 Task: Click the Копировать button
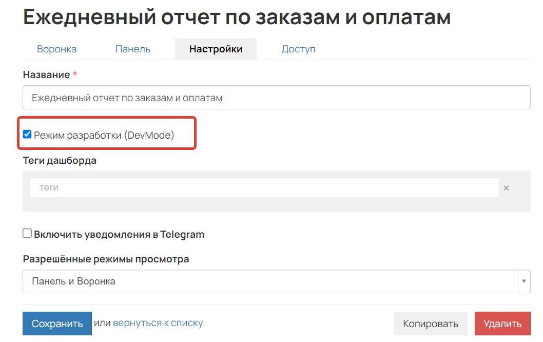click(431, 324)
